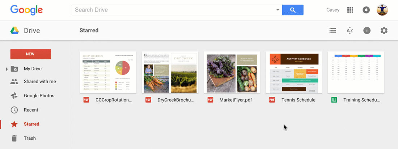
Task: Click PDF icon beside MarketFlyer.pdf
Action: coord(210,100)
